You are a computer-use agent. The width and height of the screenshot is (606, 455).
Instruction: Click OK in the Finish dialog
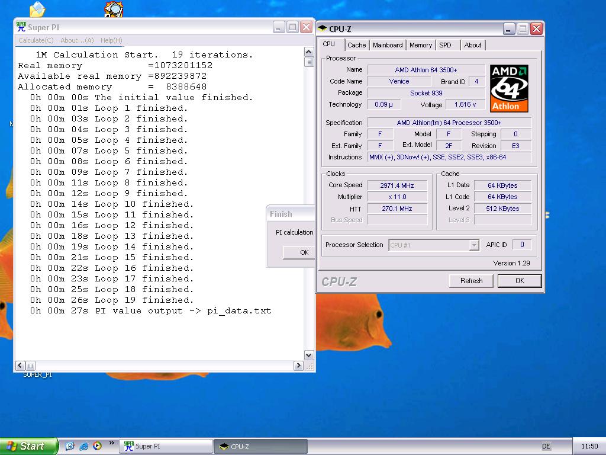299,252
